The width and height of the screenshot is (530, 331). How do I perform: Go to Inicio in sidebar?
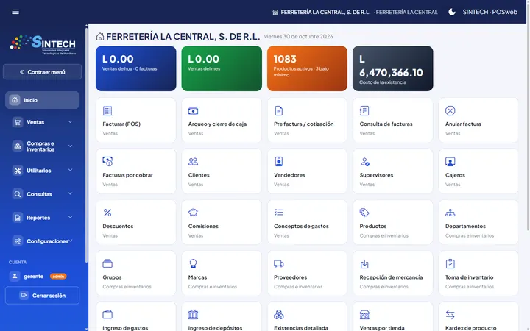pos(42,100)
